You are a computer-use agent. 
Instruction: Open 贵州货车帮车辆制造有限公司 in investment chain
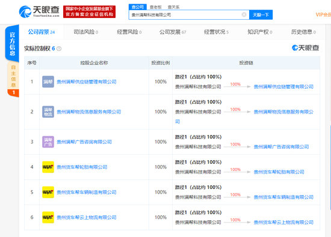pyautogui.click(x=283, y=197)
